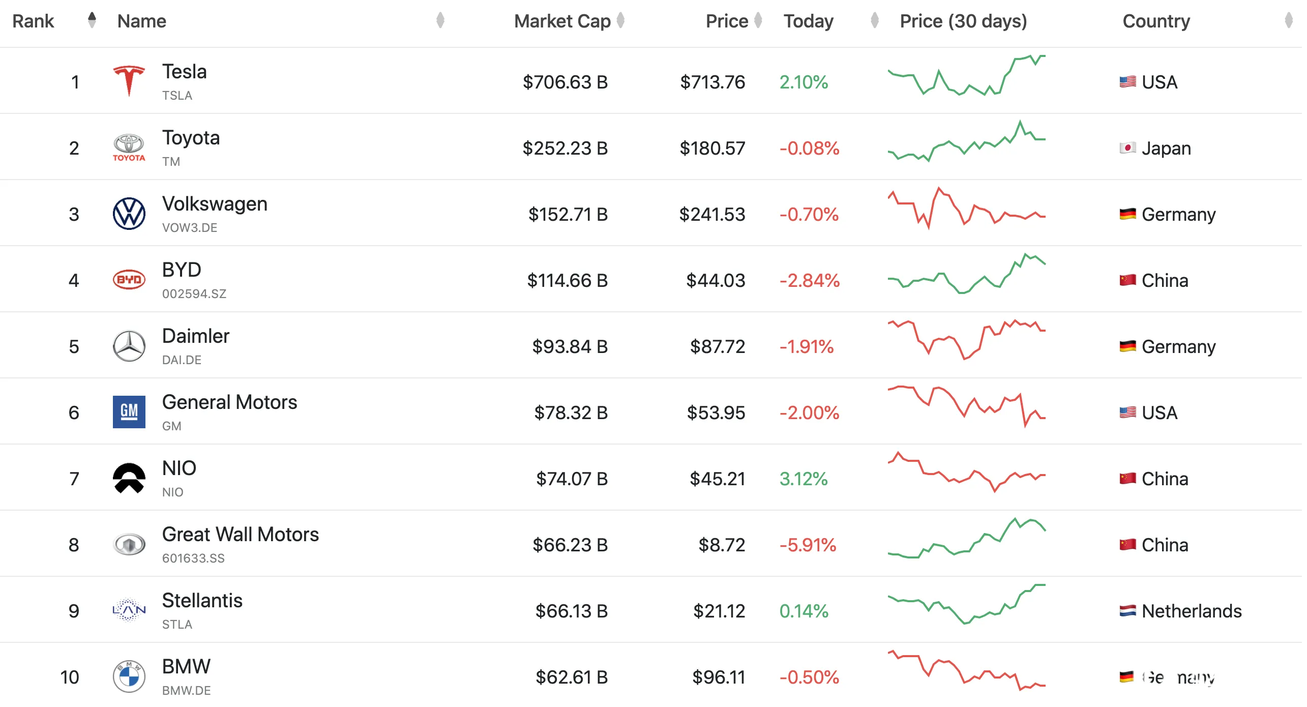This screenshot has height=707, width=1307.
Task: Click the Volkswagen logo icon
Action: [x=129, y=214]
